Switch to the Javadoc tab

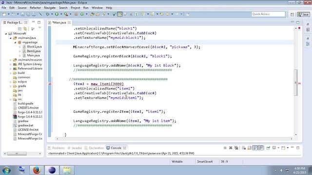[x=75, y=148]
